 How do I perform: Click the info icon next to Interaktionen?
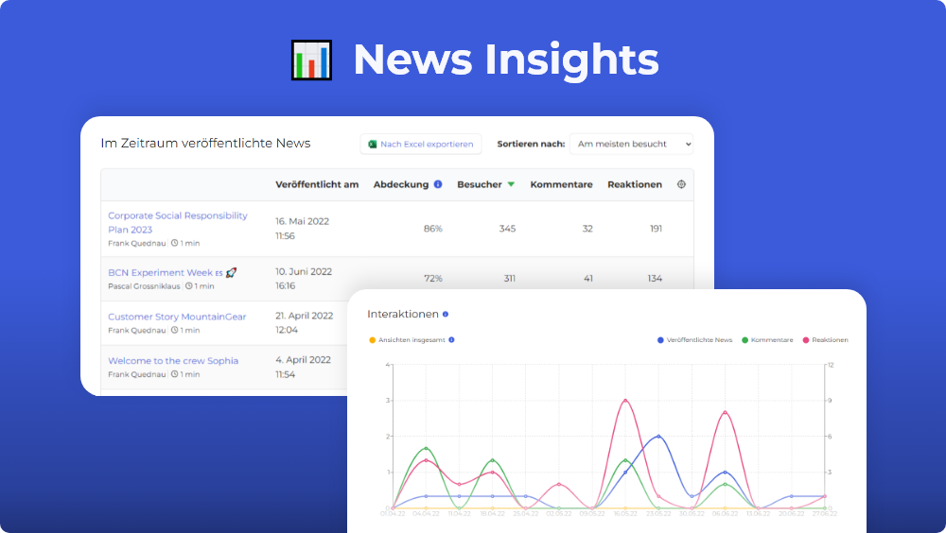click(446, 314)
